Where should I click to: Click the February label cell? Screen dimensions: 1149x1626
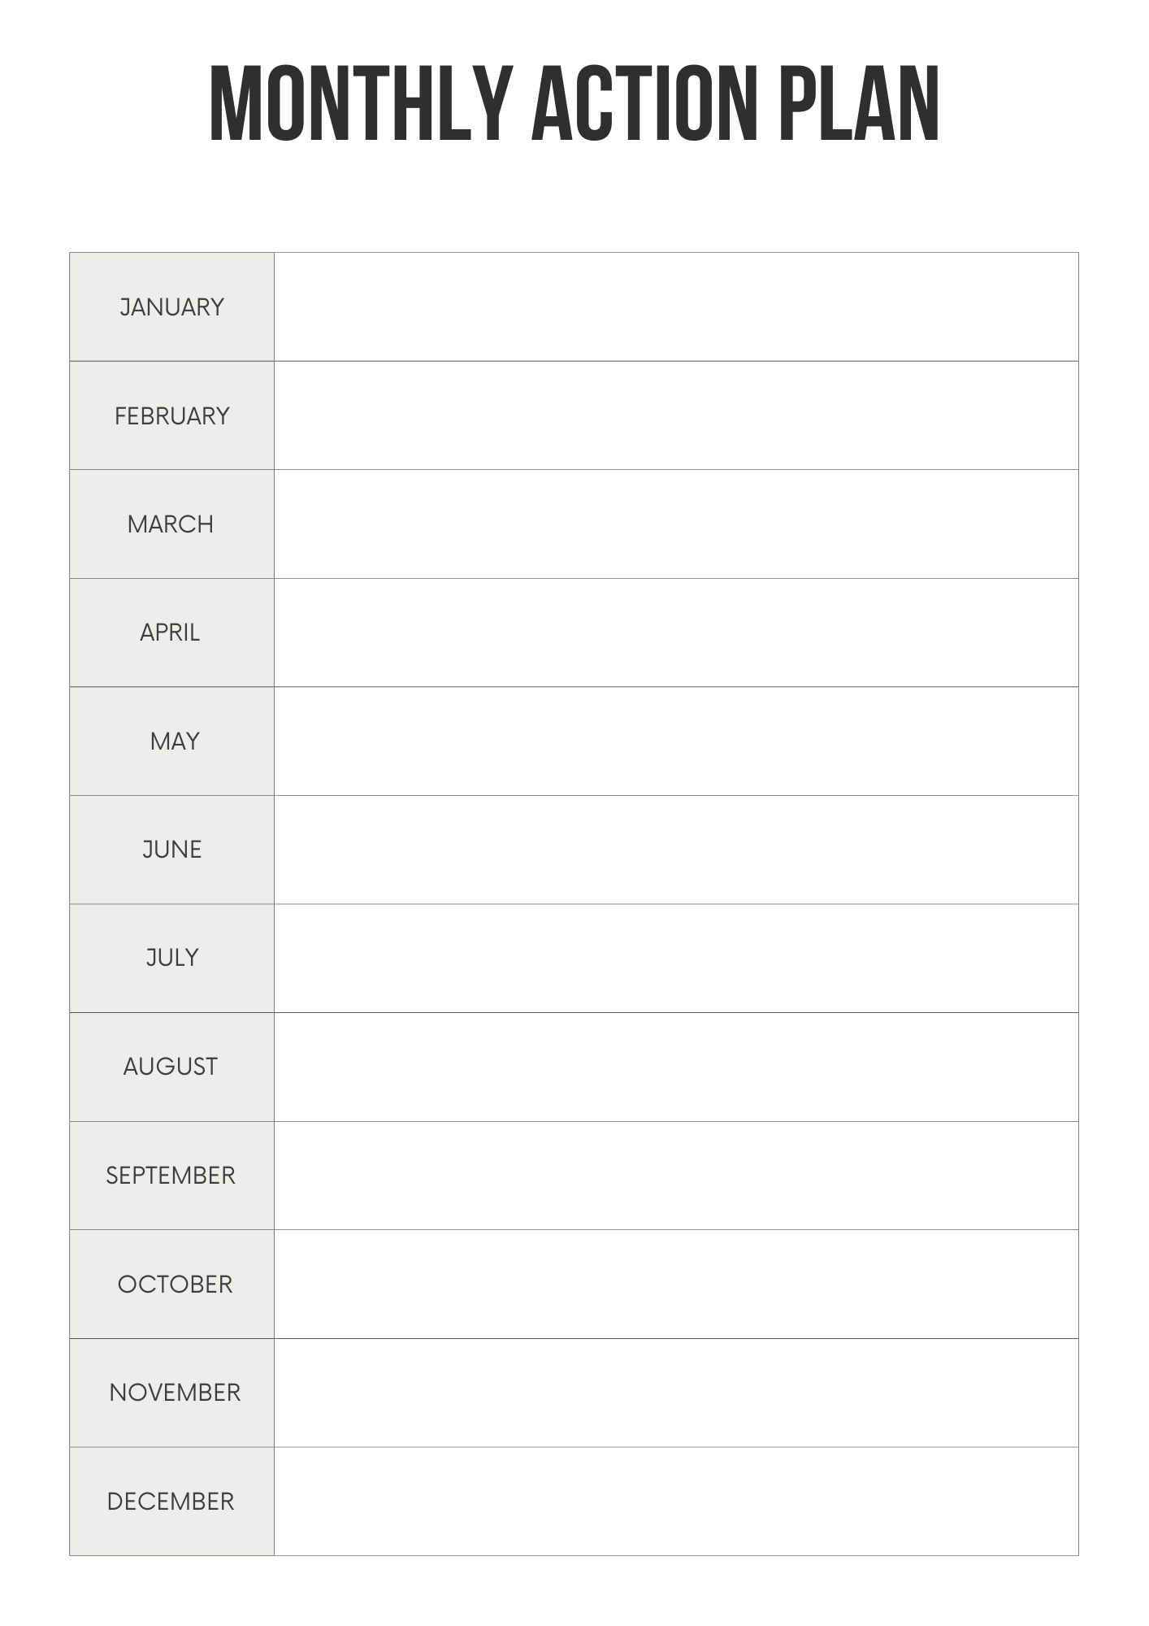point(171,415)
